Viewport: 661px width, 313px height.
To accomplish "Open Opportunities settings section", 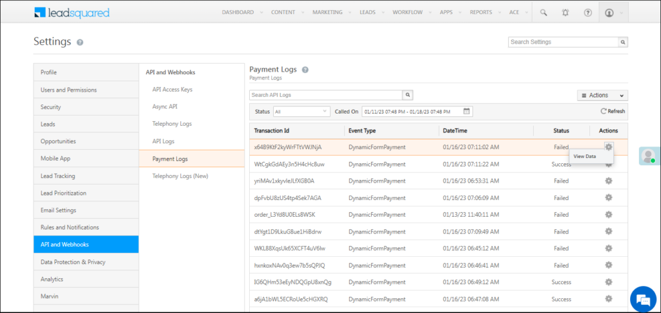I will (86, 141).
